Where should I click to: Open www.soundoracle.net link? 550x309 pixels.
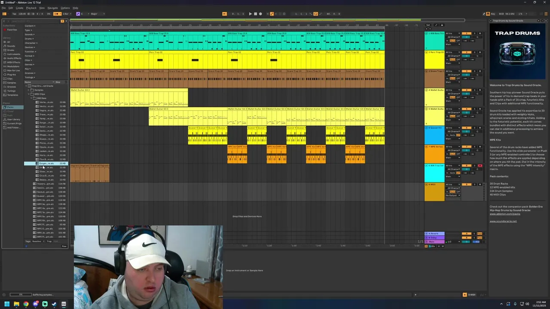click(x=503, y=221)
